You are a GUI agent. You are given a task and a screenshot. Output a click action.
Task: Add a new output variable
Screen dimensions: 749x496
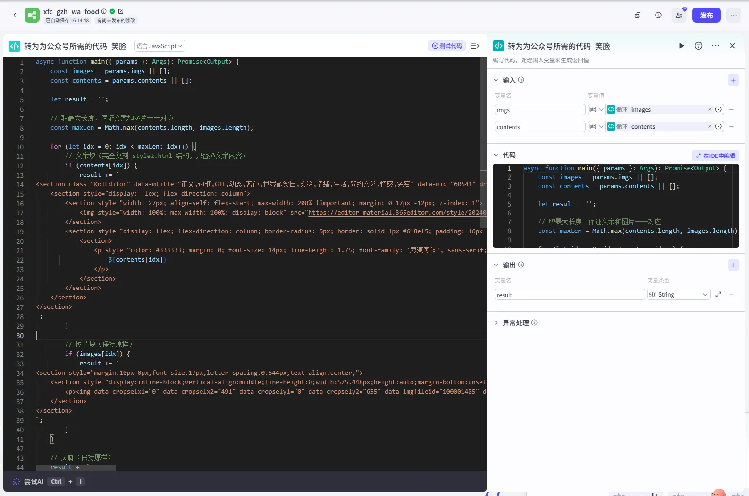tap(733, 265)
